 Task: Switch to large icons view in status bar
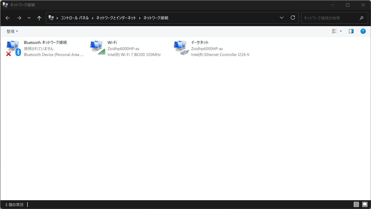[x=365, y=204]
